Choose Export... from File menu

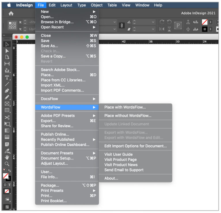tap(67, 121)
